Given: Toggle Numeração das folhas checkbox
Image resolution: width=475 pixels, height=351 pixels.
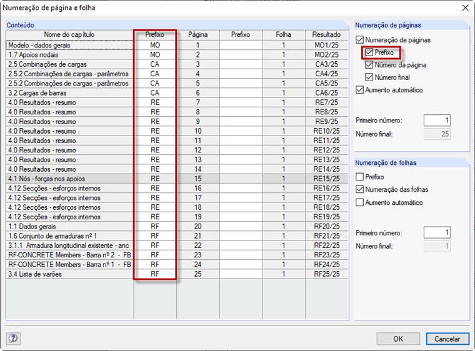Looking at the screenshot, I should pyautogui.click(x=359, y=190).
